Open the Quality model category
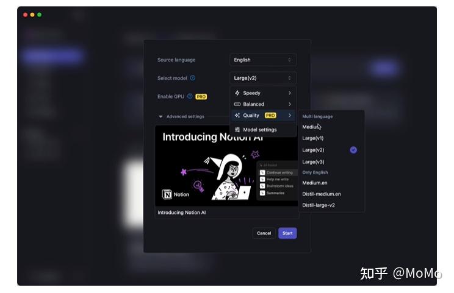This screenshot has width=454, height=293. click(263, 115)
